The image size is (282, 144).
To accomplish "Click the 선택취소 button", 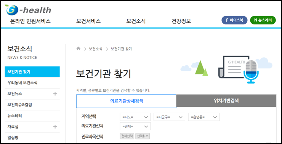I will pyautogui.click(x=143, y=136).
